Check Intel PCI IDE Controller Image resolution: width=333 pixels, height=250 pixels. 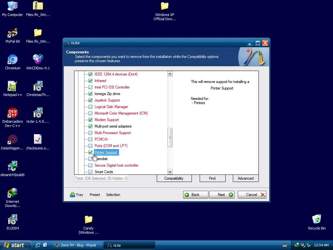click(x=90, y=87)
